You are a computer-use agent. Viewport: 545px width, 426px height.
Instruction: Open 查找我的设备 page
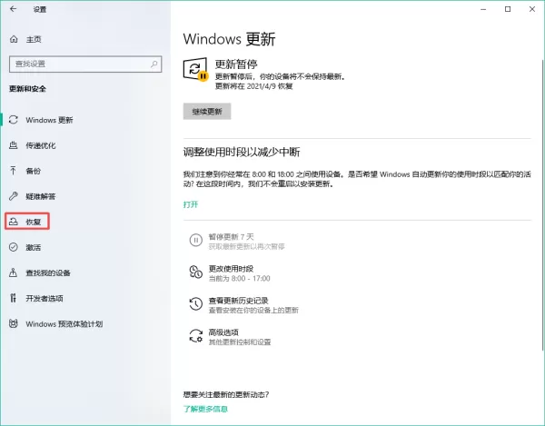(x=48, y=272)
